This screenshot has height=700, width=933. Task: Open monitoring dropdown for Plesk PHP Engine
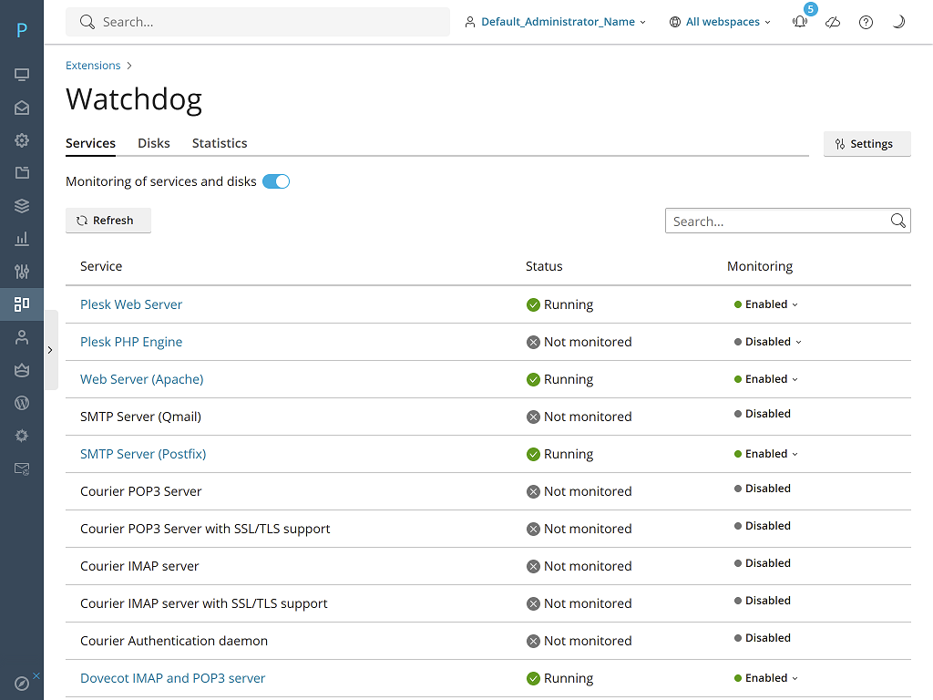pos(768,342)
